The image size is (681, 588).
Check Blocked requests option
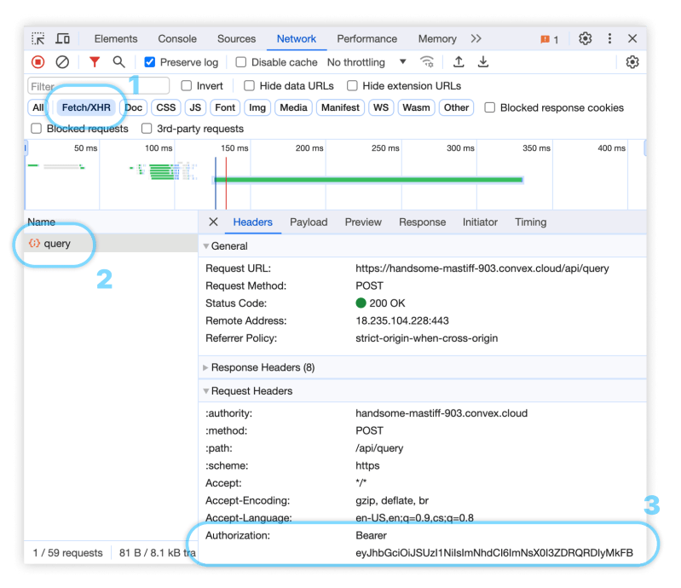36,129
